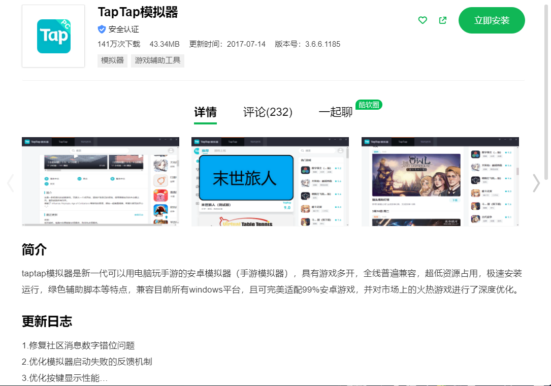Show previous screenshot with left arrow

pos(10,183)
